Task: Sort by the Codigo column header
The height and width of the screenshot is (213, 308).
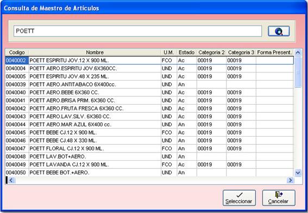Action: pyautogui.click(x=17, y=52)
